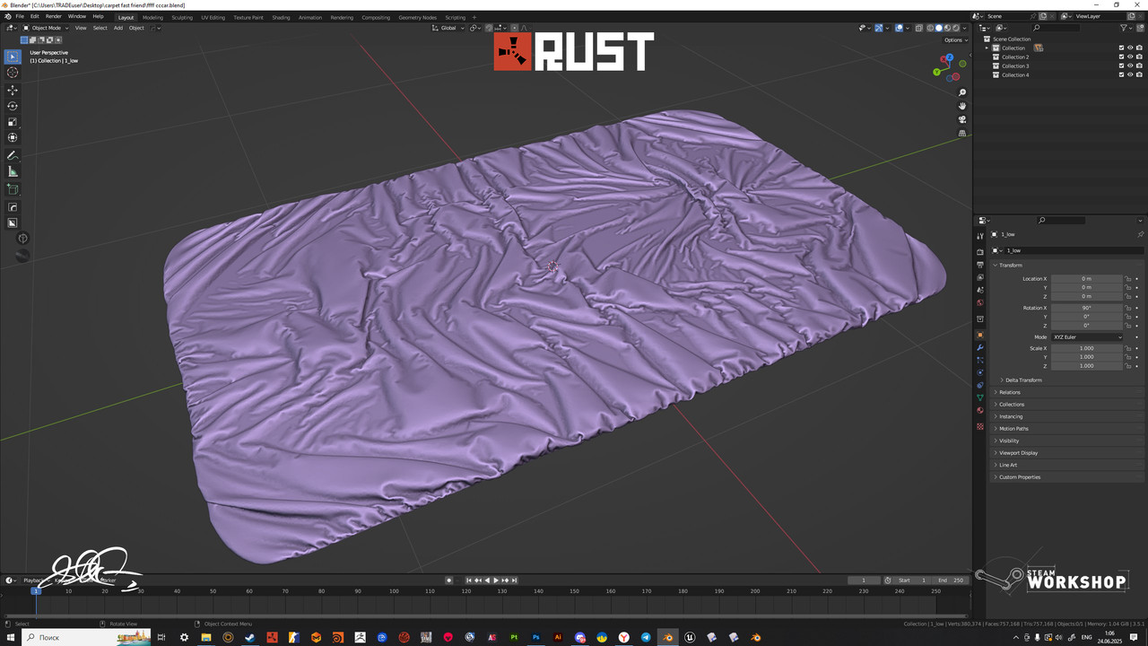
Task: Select the Move tool in the left toolbar
Action: pyautogui.click(x=13, y=90)
